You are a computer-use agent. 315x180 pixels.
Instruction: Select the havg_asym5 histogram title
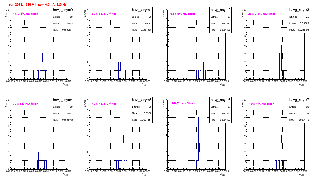pos(142,100)
